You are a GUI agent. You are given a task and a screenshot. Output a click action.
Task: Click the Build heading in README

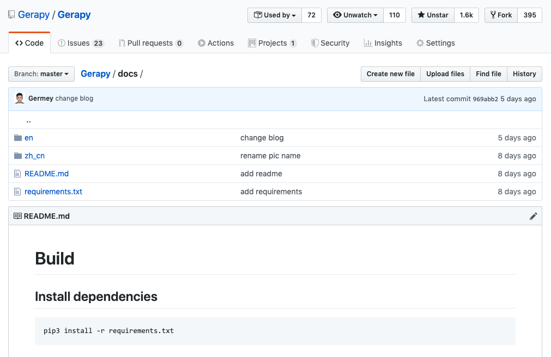pyautogui.click(x=55, y=258)
